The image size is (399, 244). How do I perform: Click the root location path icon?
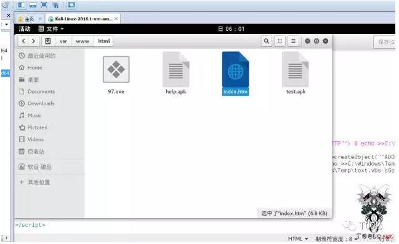pyautogui.click(x=48, y=41)
